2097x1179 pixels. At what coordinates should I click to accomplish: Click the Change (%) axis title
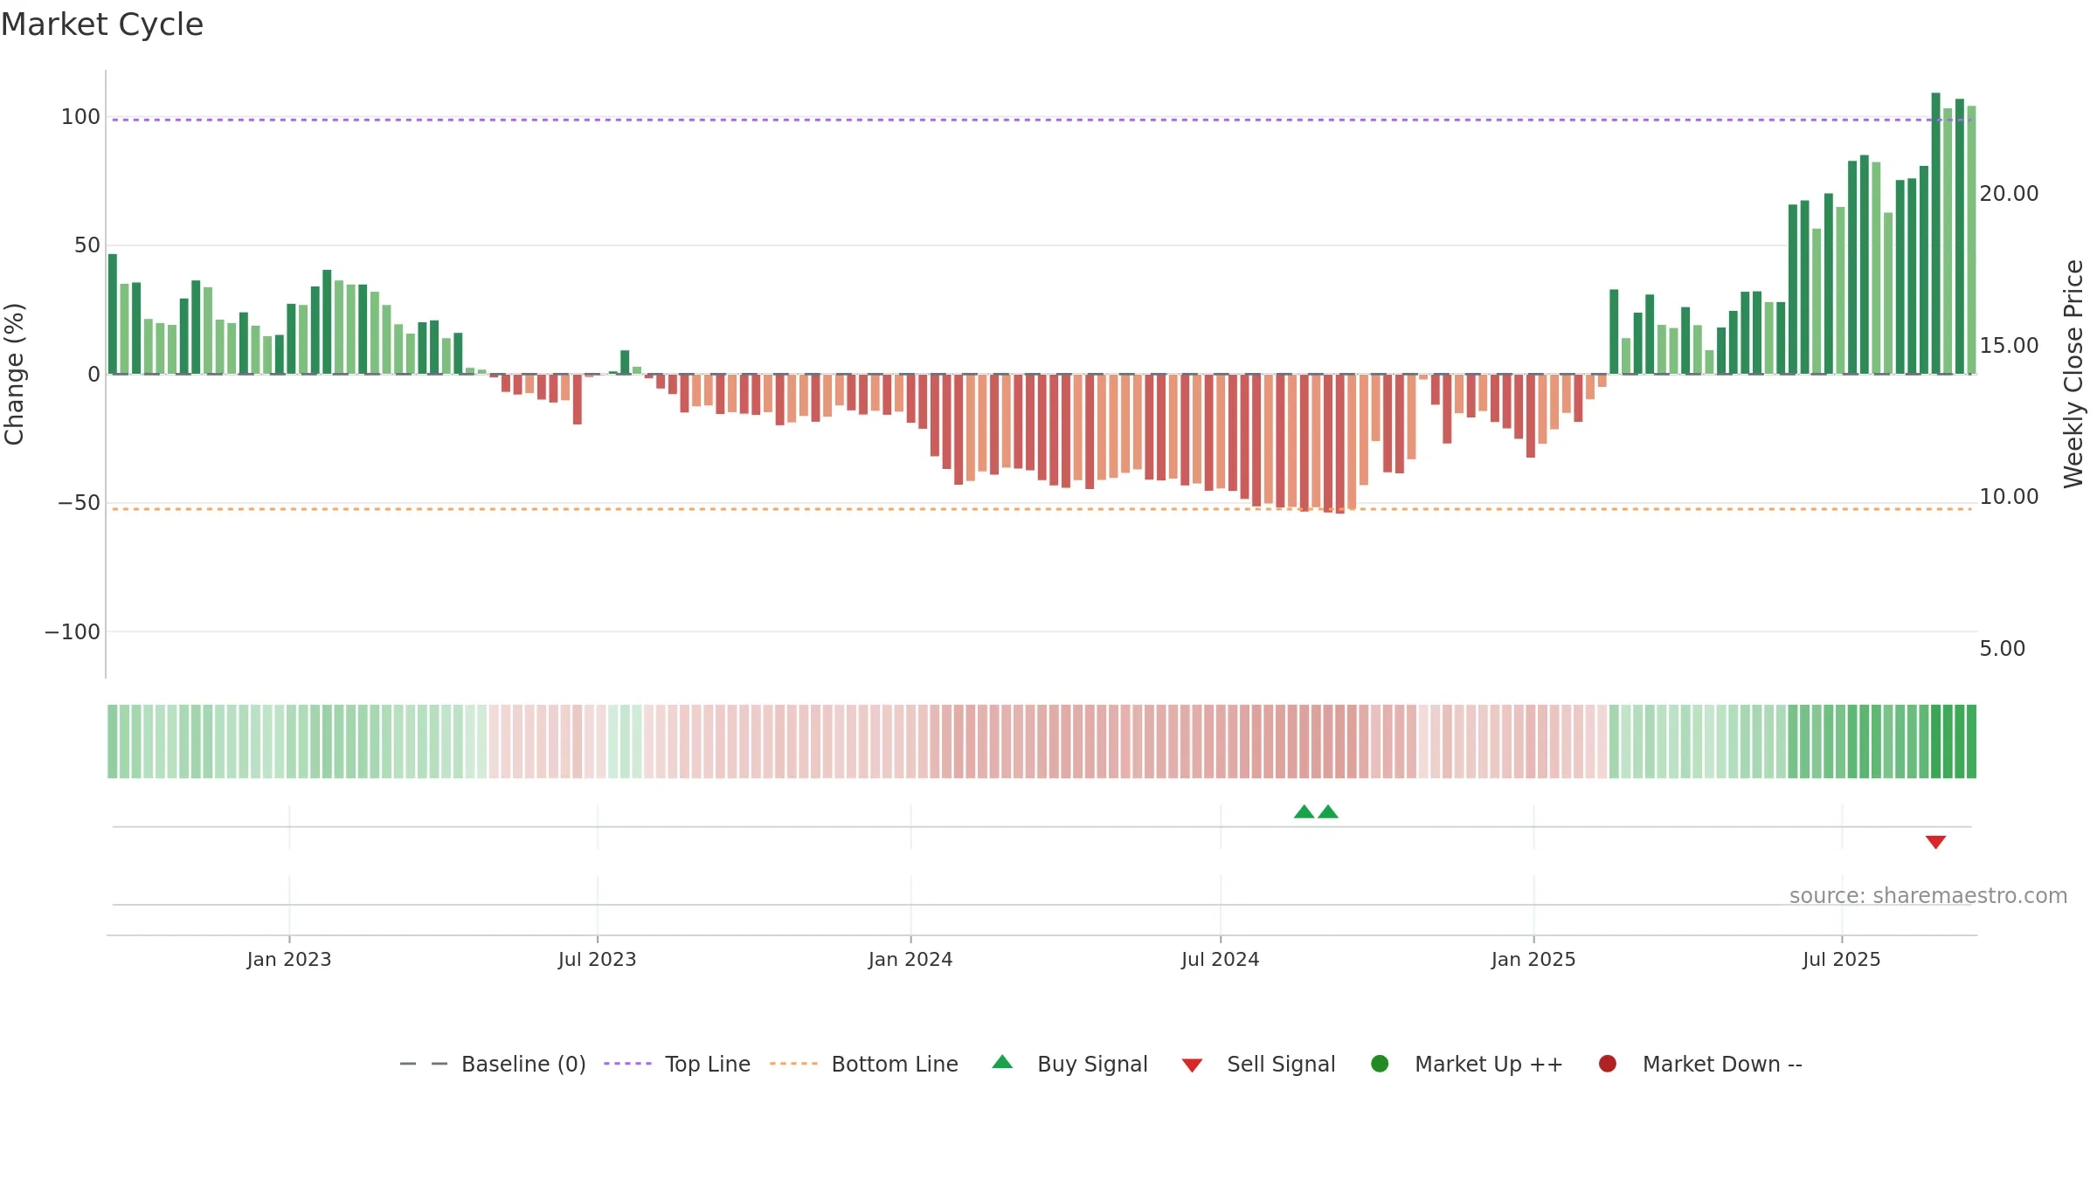(14, 374)
